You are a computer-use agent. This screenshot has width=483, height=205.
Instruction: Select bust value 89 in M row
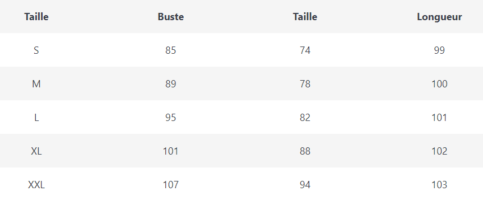point(171,83)
